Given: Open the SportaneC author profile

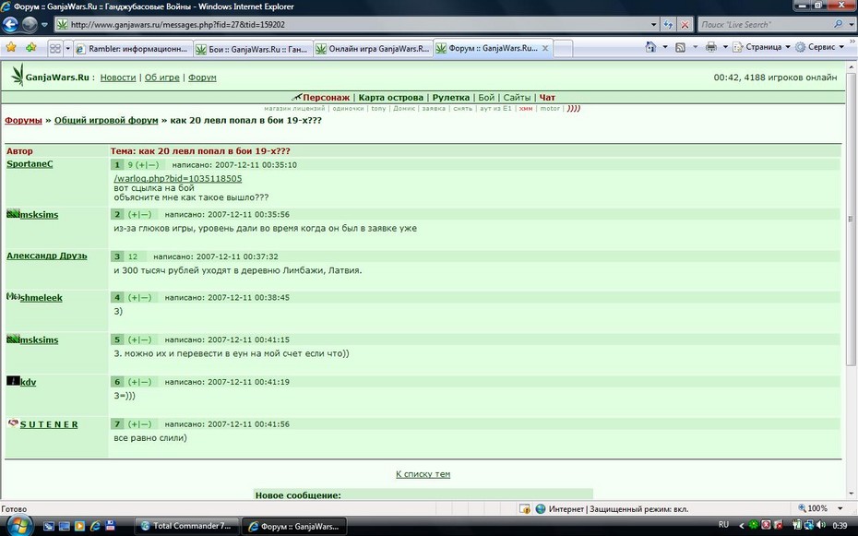Looking at the screenshot, I should [x=30, y=164].
